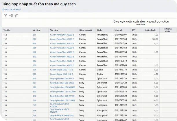Image resolution: width=177 pixels, height=121 pixels.
Task: Select serial number 0101345120 cell
Action: coord(121,78)
